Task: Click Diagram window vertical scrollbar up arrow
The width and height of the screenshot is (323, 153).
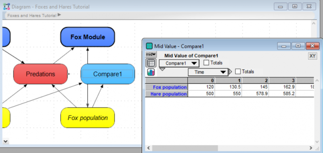Action: [x=313, y=23]
